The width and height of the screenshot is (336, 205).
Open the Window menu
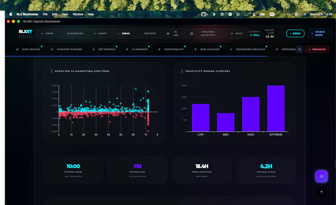pos(78,14)
